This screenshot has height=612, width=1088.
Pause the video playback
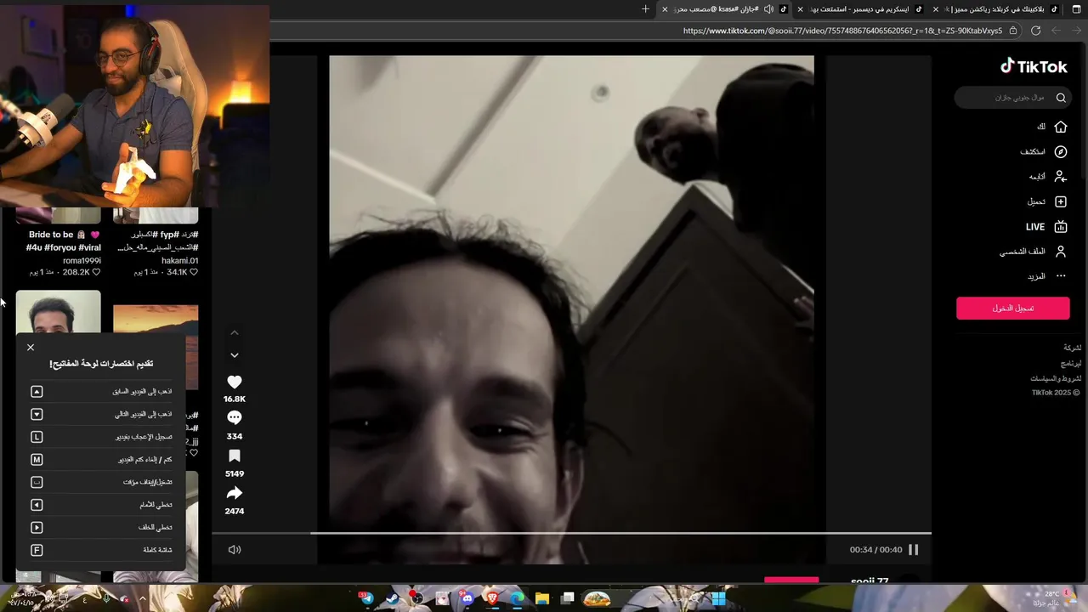[914, 550]
